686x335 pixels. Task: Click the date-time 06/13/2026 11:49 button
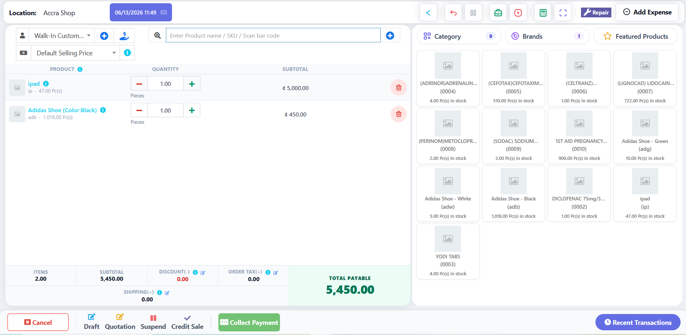point(141,12)
